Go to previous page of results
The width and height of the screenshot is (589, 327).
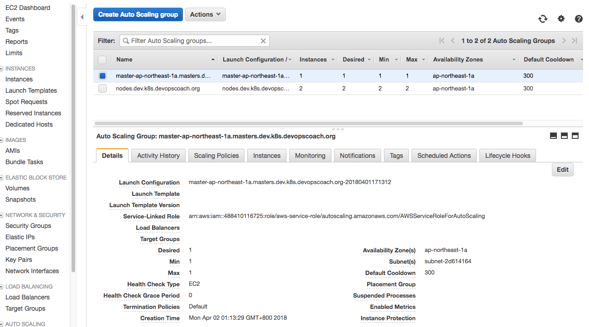453,41
